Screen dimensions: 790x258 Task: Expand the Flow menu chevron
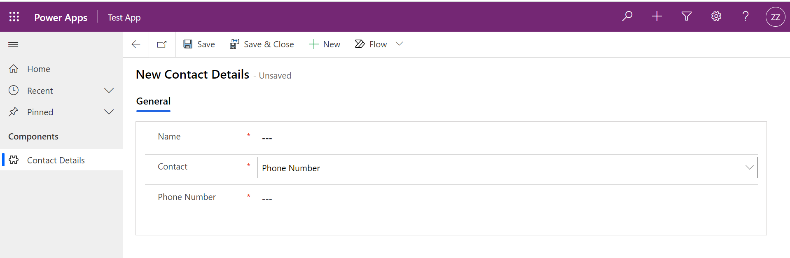tap(399, 44)
